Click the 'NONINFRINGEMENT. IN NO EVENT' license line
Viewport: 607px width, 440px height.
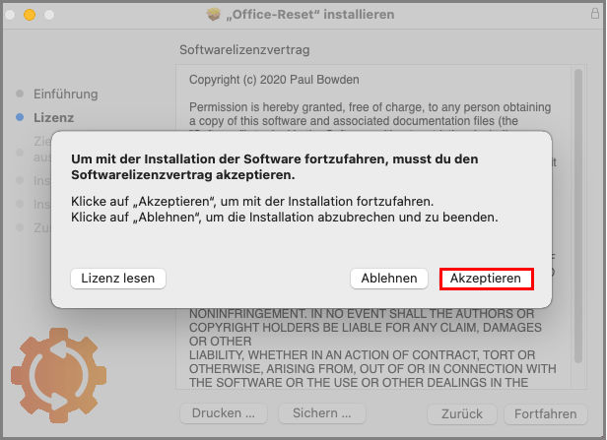[362, 314]
